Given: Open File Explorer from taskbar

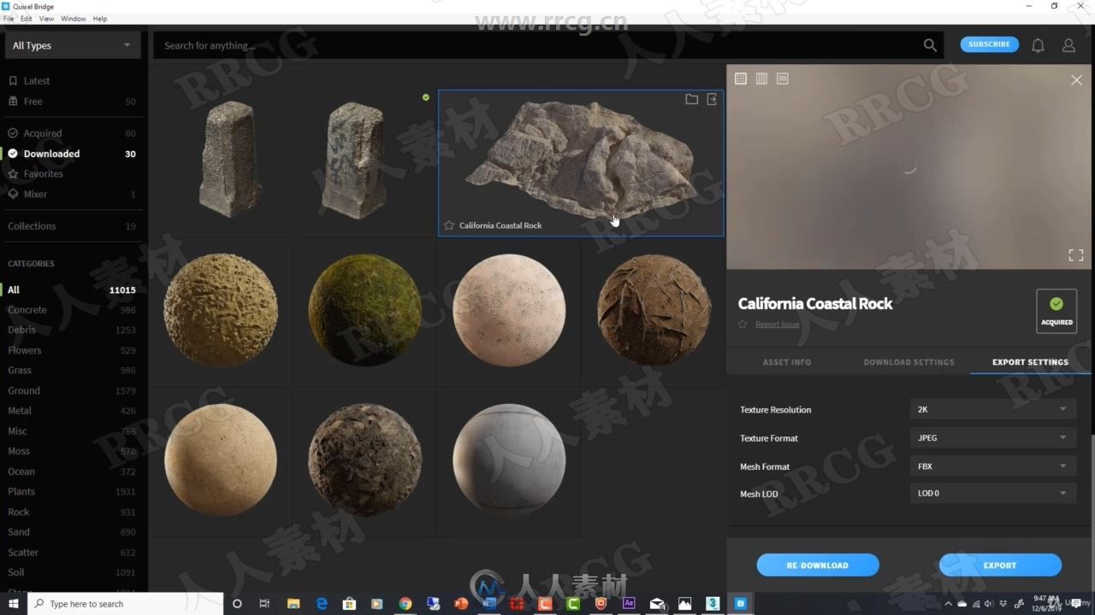Looking at the screenshot, I should 293,604.
